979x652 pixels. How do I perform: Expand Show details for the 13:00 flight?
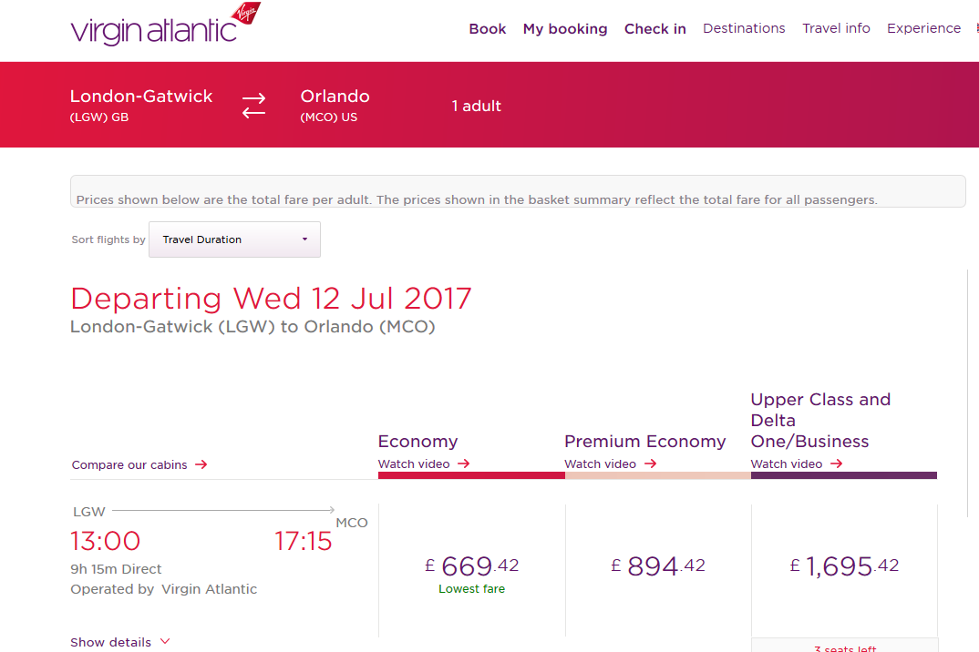120,642
